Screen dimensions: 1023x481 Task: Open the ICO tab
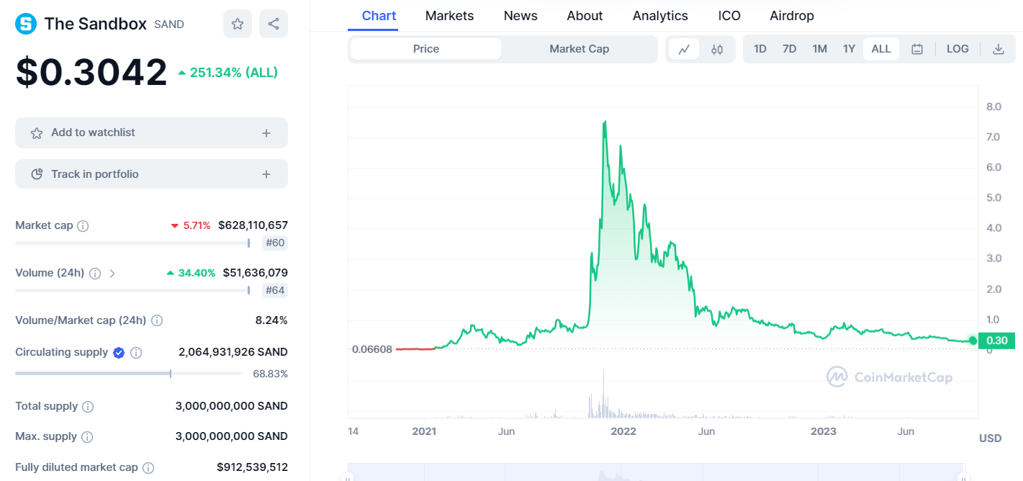729,16
